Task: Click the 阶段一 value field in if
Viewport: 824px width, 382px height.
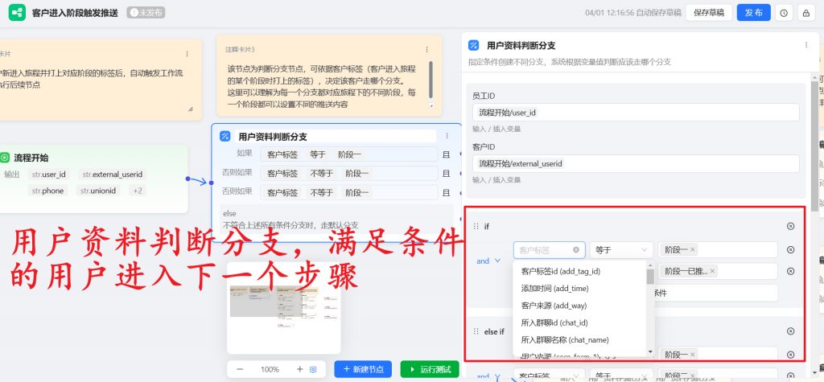Action: coord(718,249)
